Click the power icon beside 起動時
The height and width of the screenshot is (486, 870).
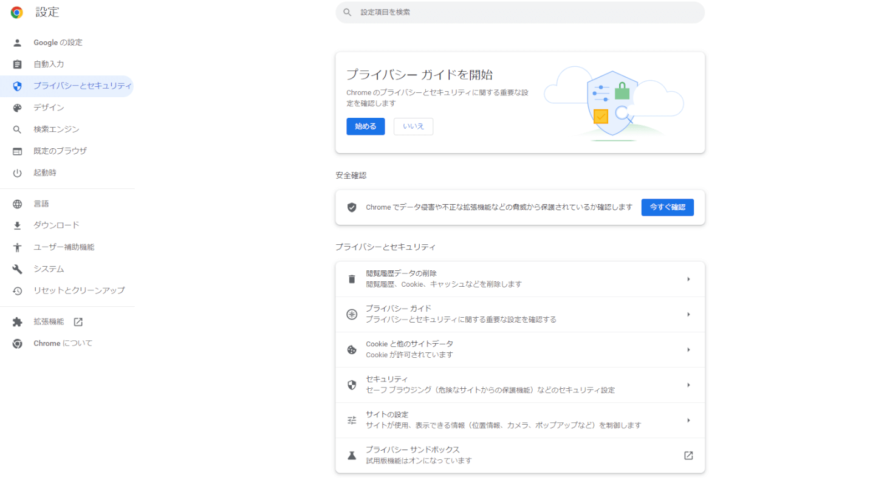(x=17, y=173)
